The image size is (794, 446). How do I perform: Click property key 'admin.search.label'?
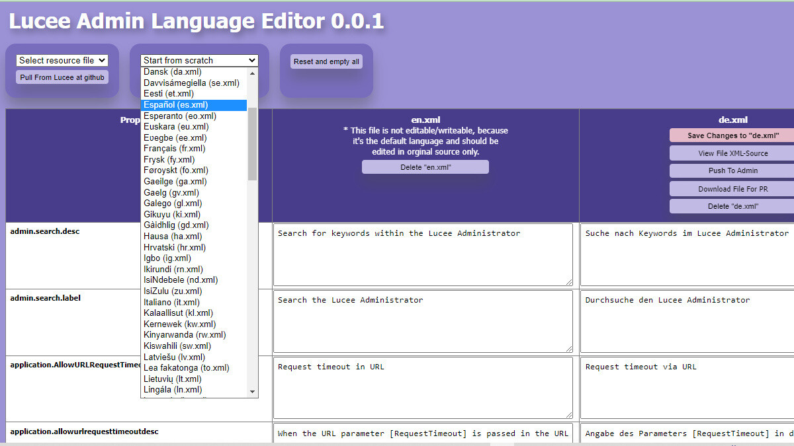click(45, 298)
